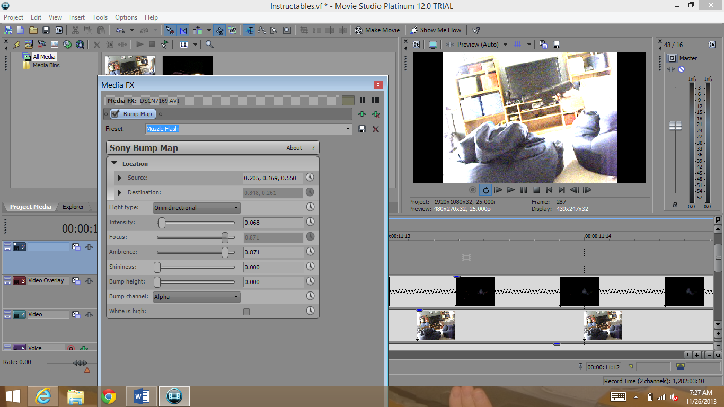This screenshot has height=407, width=724.
Task: Expand the Destination parameter triangle
Action: point(120,192)
